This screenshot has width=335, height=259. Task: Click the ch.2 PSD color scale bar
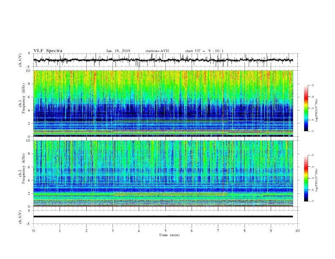pos(306,178)
